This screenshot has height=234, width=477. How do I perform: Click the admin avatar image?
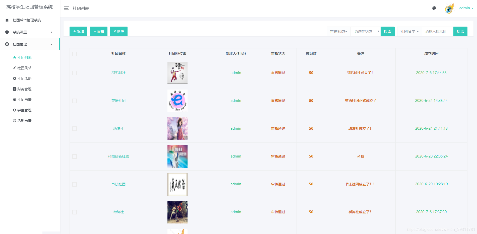click(449, 8)
